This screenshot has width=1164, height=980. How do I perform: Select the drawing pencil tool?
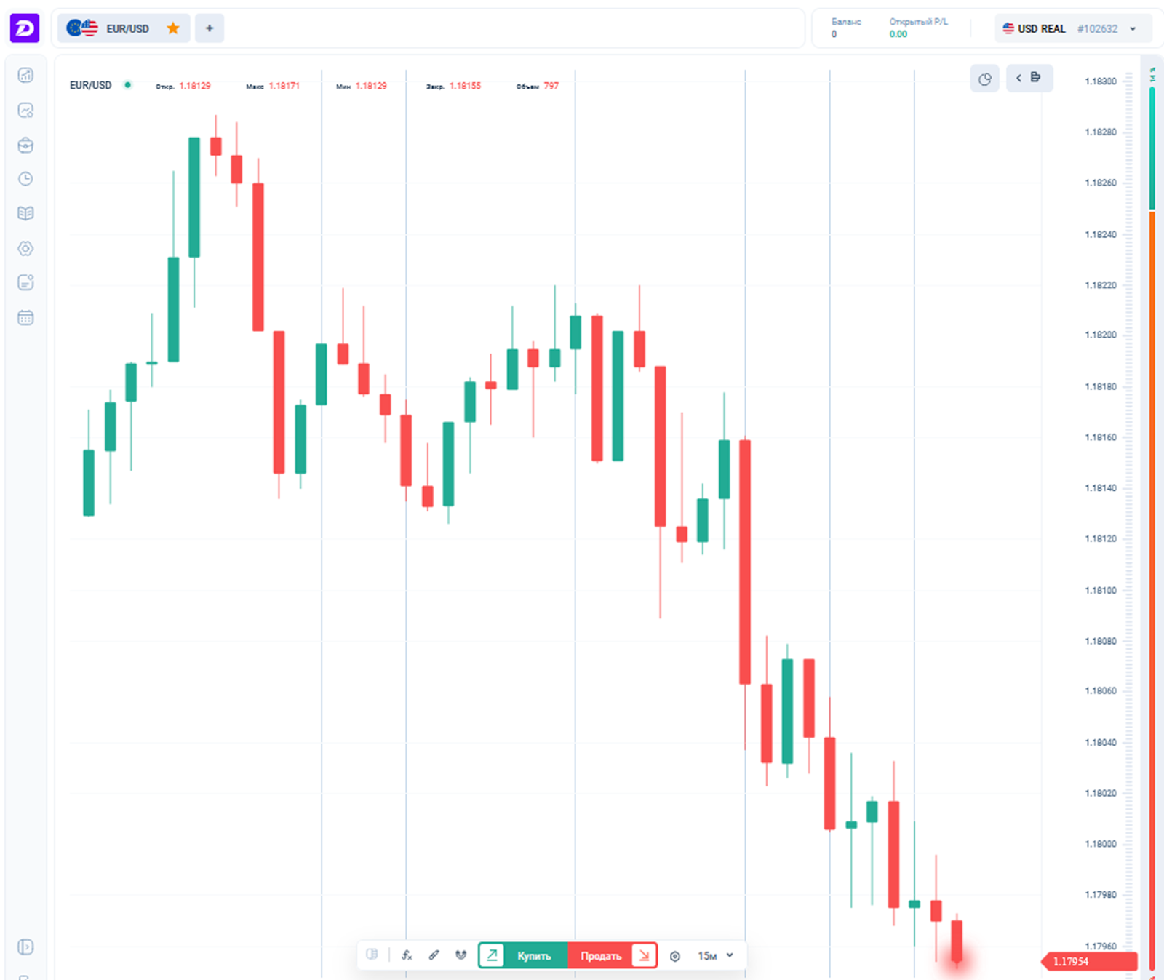(434, 955)
